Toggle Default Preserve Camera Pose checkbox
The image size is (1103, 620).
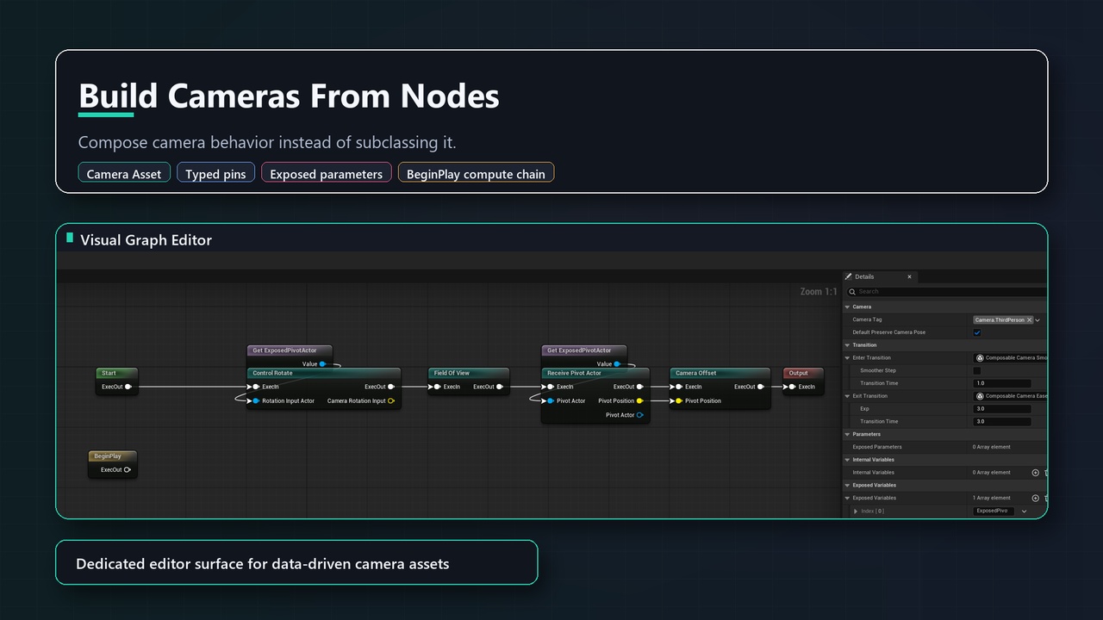pyautogui.click(x=977, y=332)
